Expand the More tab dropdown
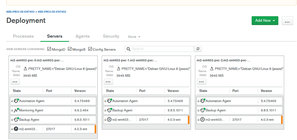 pos(134,37)
